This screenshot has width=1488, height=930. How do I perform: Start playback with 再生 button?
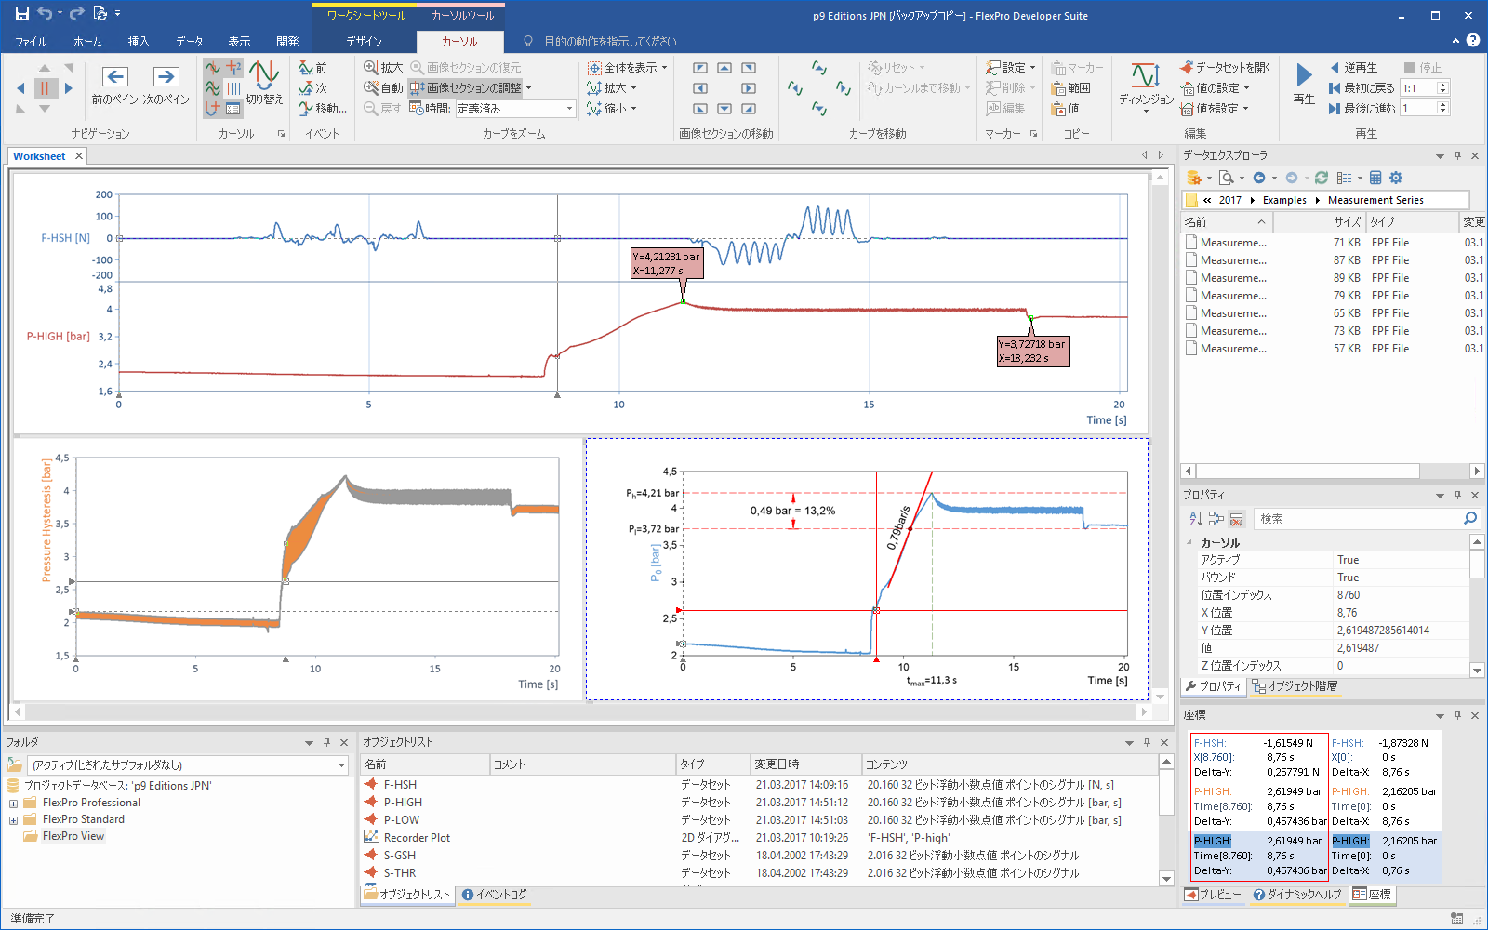[x=1304, y=84]
